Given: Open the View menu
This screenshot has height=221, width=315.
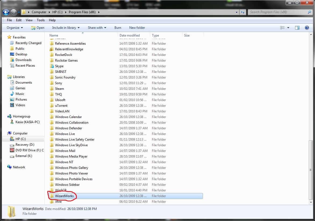Looking at the screenshot, I should tap(29, 20).
